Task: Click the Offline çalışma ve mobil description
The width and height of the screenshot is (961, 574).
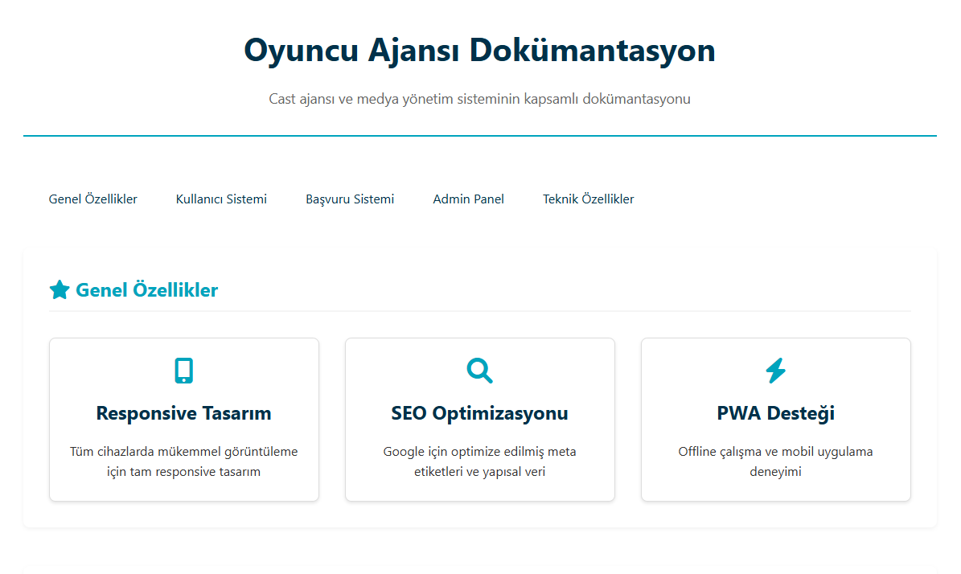Action: [x=775, y=461]
